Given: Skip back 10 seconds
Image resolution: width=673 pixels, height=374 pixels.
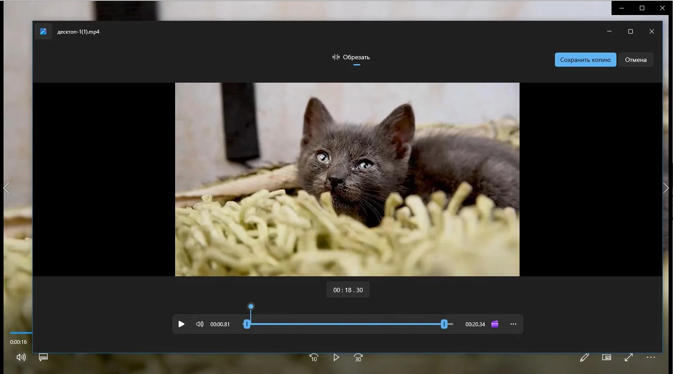Looking at the screenshot, I should click(x=314, y=357).
